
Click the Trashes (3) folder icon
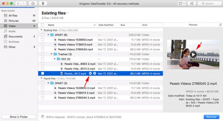pos(55,54)
